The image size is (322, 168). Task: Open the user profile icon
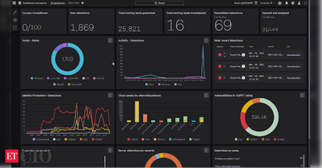coord(299,3)
